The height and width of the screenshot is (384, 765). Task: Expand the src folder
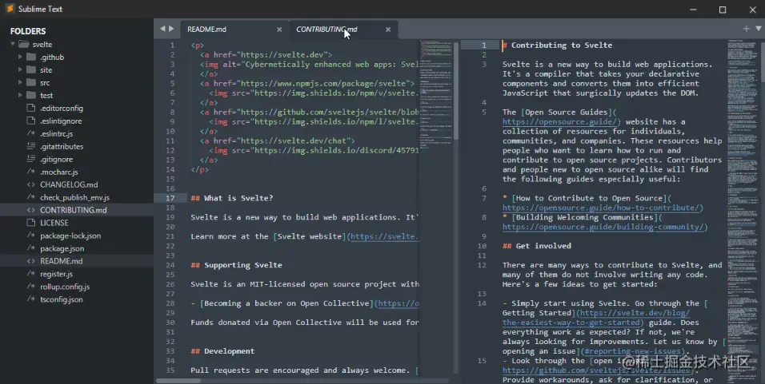click(x=20, y=82)
